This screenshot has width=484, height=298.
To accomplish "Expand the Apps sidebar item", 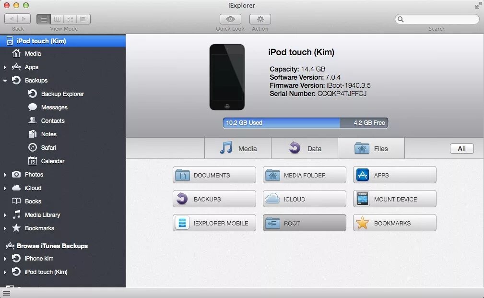I will (5, 67).
